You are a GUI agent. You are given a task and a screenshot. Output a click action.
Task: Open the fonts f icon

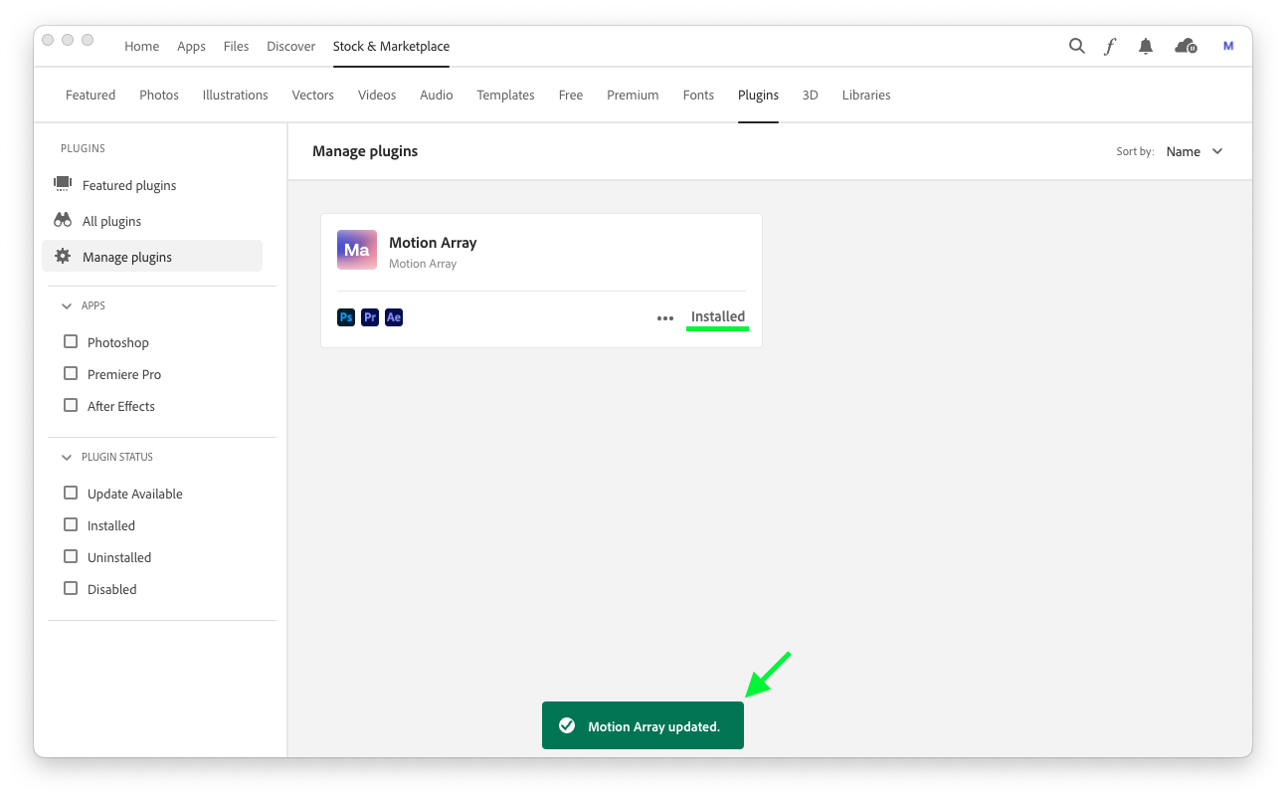(1110, 46)
